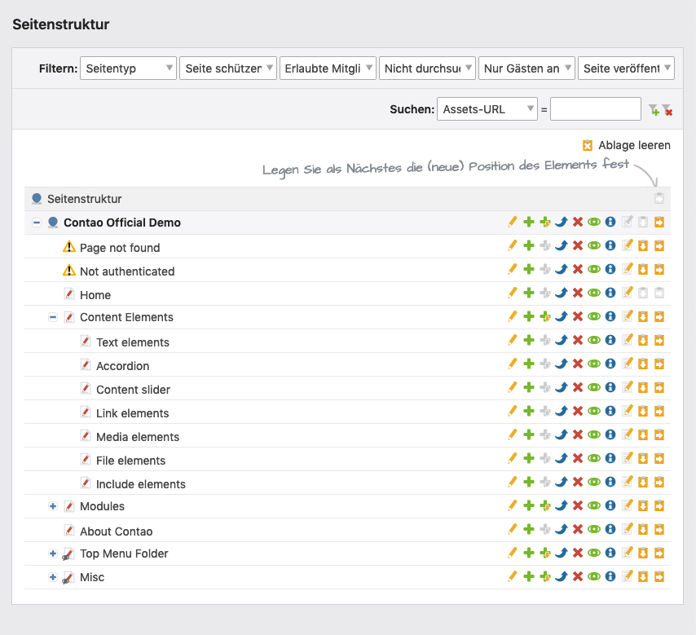The height and width of the screenshot is (635, 696).
Task: Toggle visibility of Page not found
Action: [x=594, y=245]
